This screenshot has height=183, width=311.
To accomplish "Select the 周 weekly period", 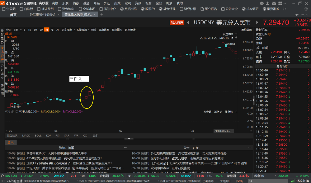I will click(52, 30).
